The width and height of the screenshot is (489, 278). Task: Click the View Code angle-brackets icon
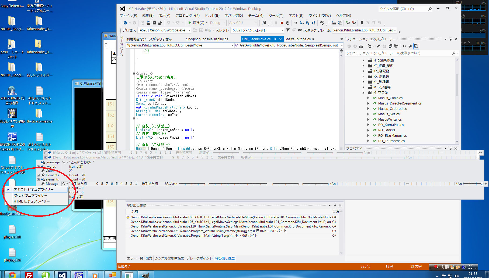tap(404, 46)
